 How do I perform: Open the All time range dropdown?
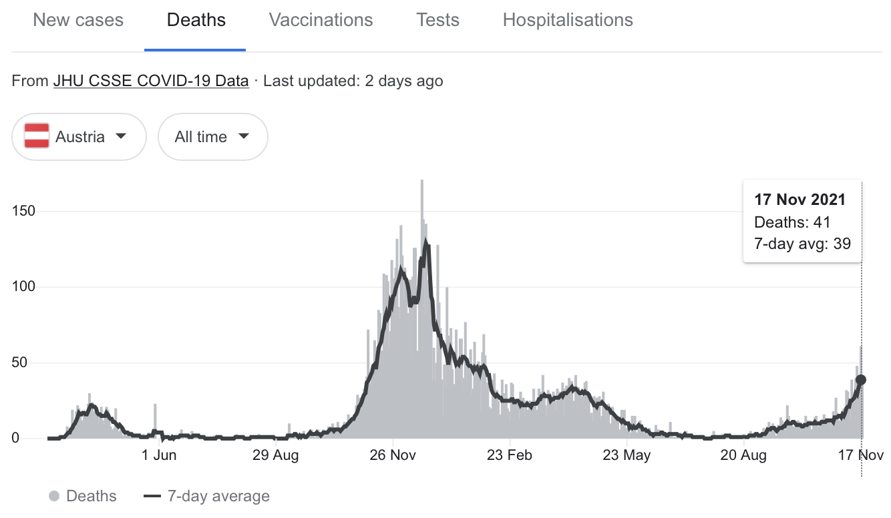point(212,137)
